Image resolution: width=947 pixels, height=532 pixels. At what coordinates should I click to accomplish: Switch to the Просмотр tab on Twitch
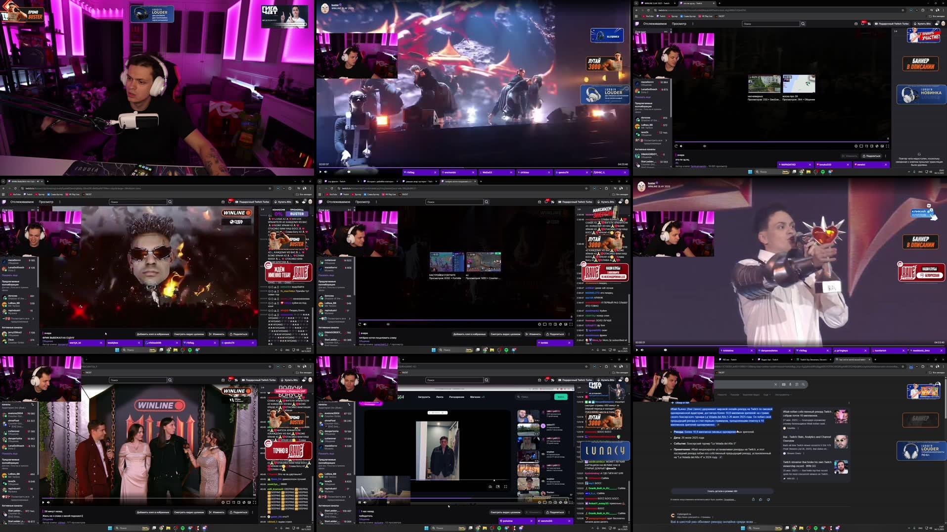(x=363, y=202)
